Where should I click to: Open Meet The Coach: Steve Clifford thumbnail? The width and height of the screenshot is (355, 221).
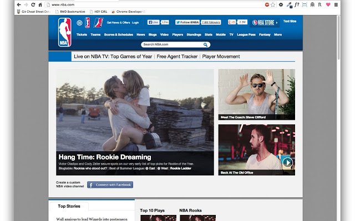click(256, 94)
